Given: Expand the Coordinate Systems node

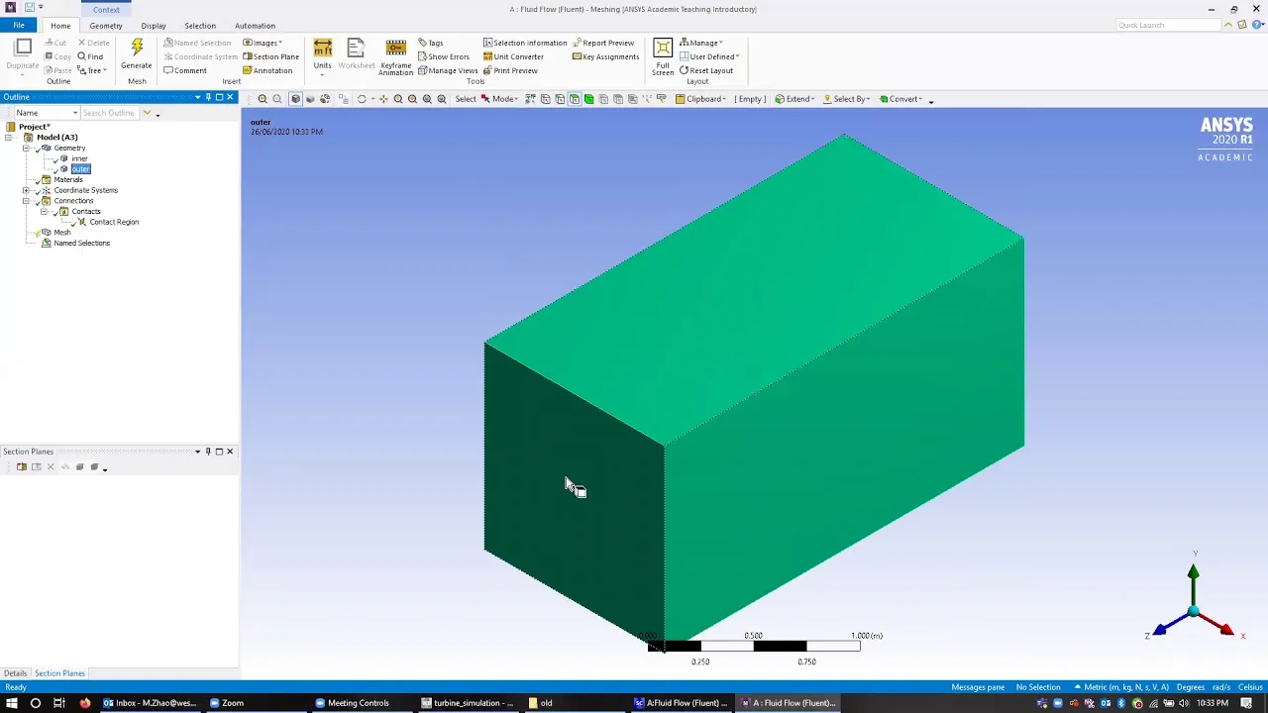Looking at the screenshot, I should pyautogui.click(x=27, y=190).
